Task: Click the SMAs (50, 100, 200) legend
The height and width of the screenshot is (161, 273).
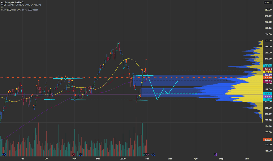Action: tap(20, 10)
